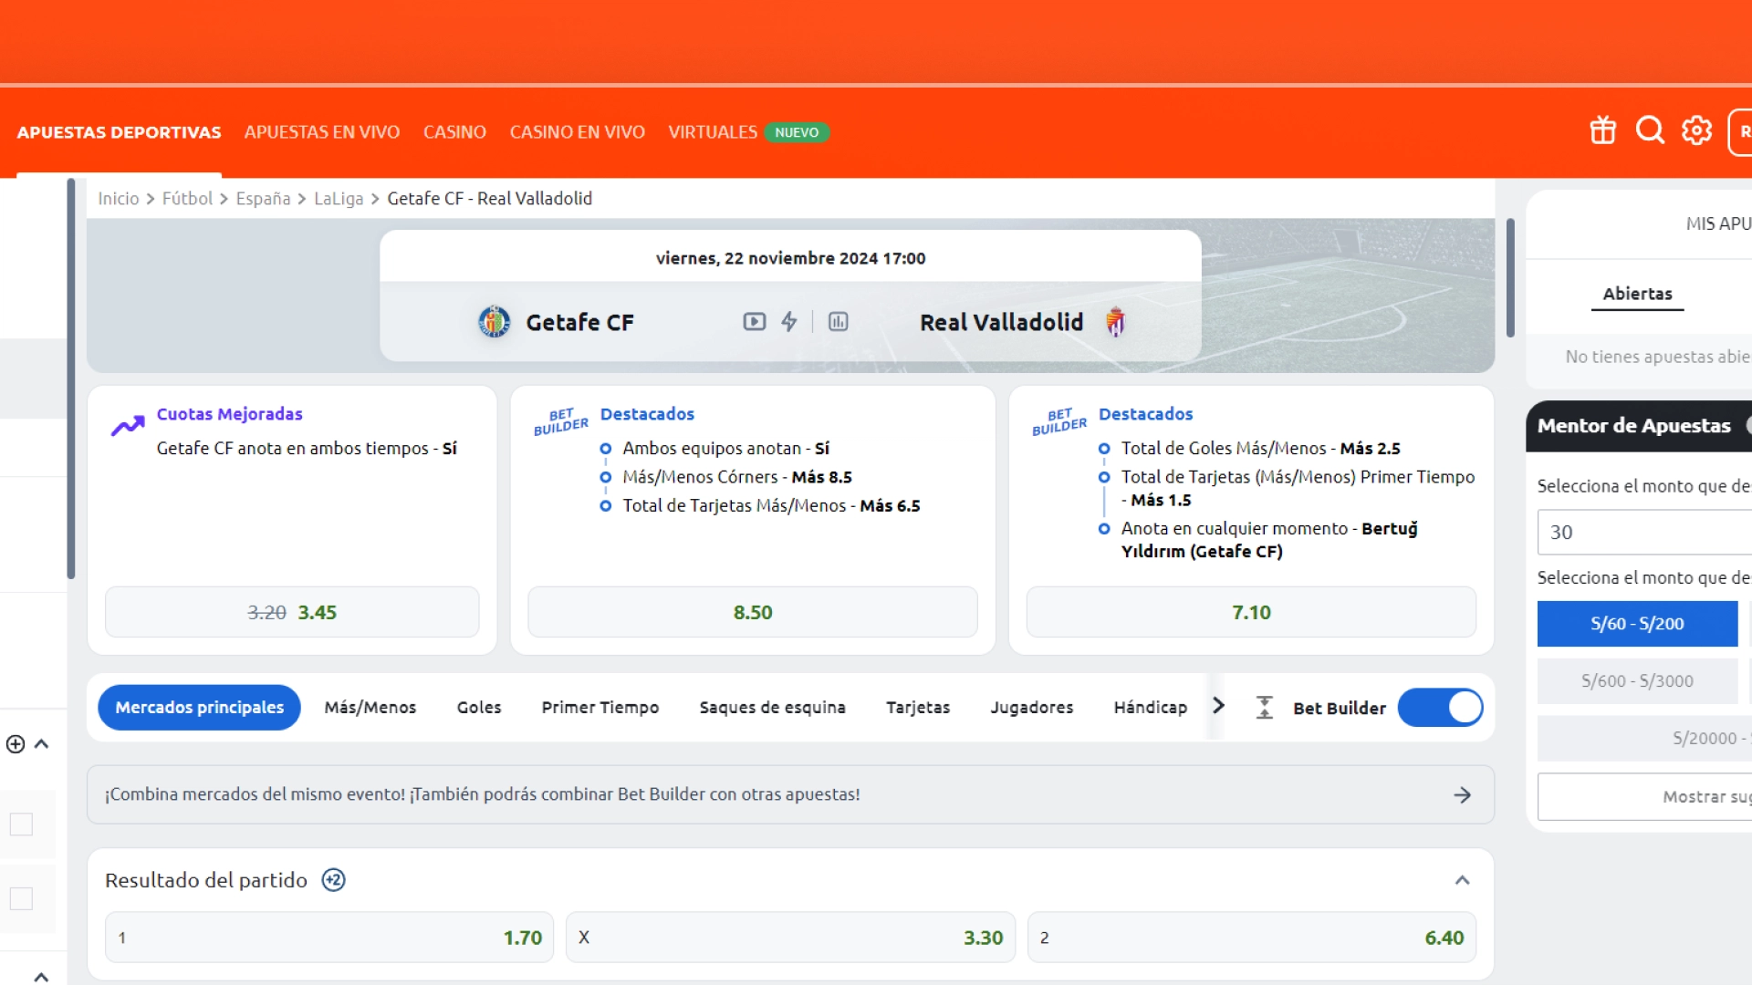Viewport: 1752px width, 985px height.
Task: Select the Primer Tiempo tab
Action: 600,708
